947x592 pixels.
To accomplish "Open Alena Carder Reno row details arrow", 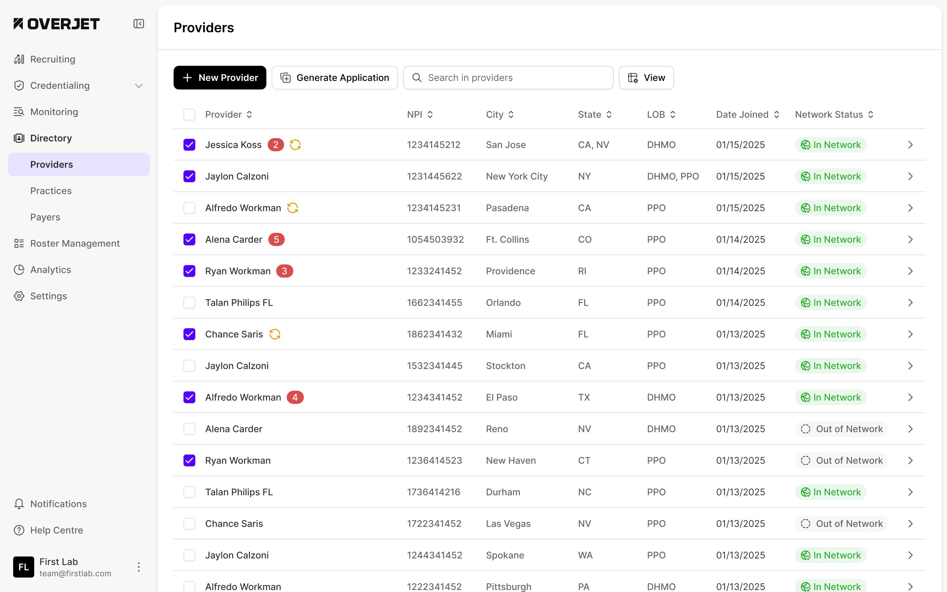I will click(910, 429).
